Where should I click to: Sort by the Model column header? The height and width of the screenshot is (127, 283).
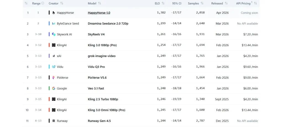coord(99,3)
